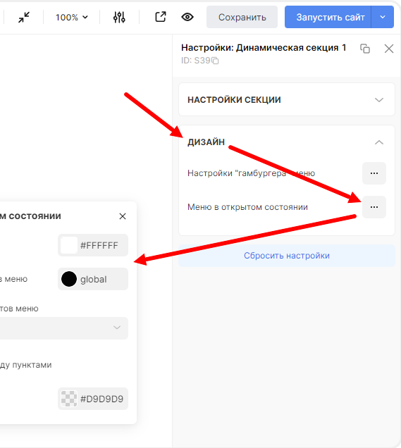401x448 pixels.
Task: Click the #D9D9D9 color swatch
Action: [x=69, y=399]
